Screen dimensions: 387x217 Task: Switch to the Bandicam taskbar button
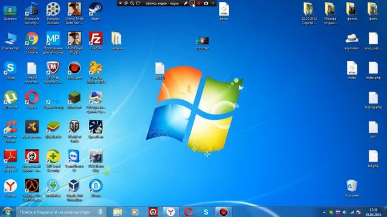coord(223,212)
